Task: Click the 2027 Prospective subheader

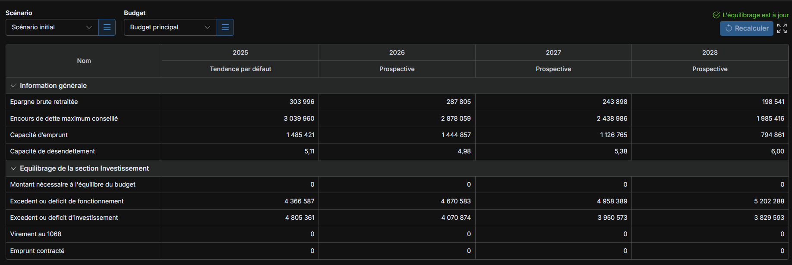Action: click(553, 69)
